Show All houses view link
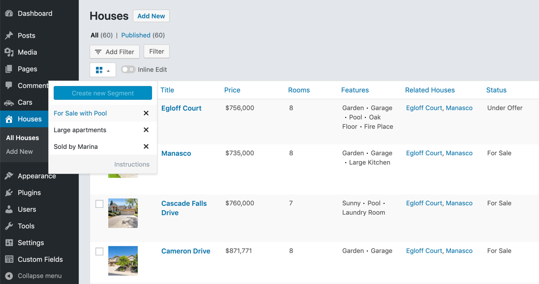539x284 pixels. [x=94, y=35]
